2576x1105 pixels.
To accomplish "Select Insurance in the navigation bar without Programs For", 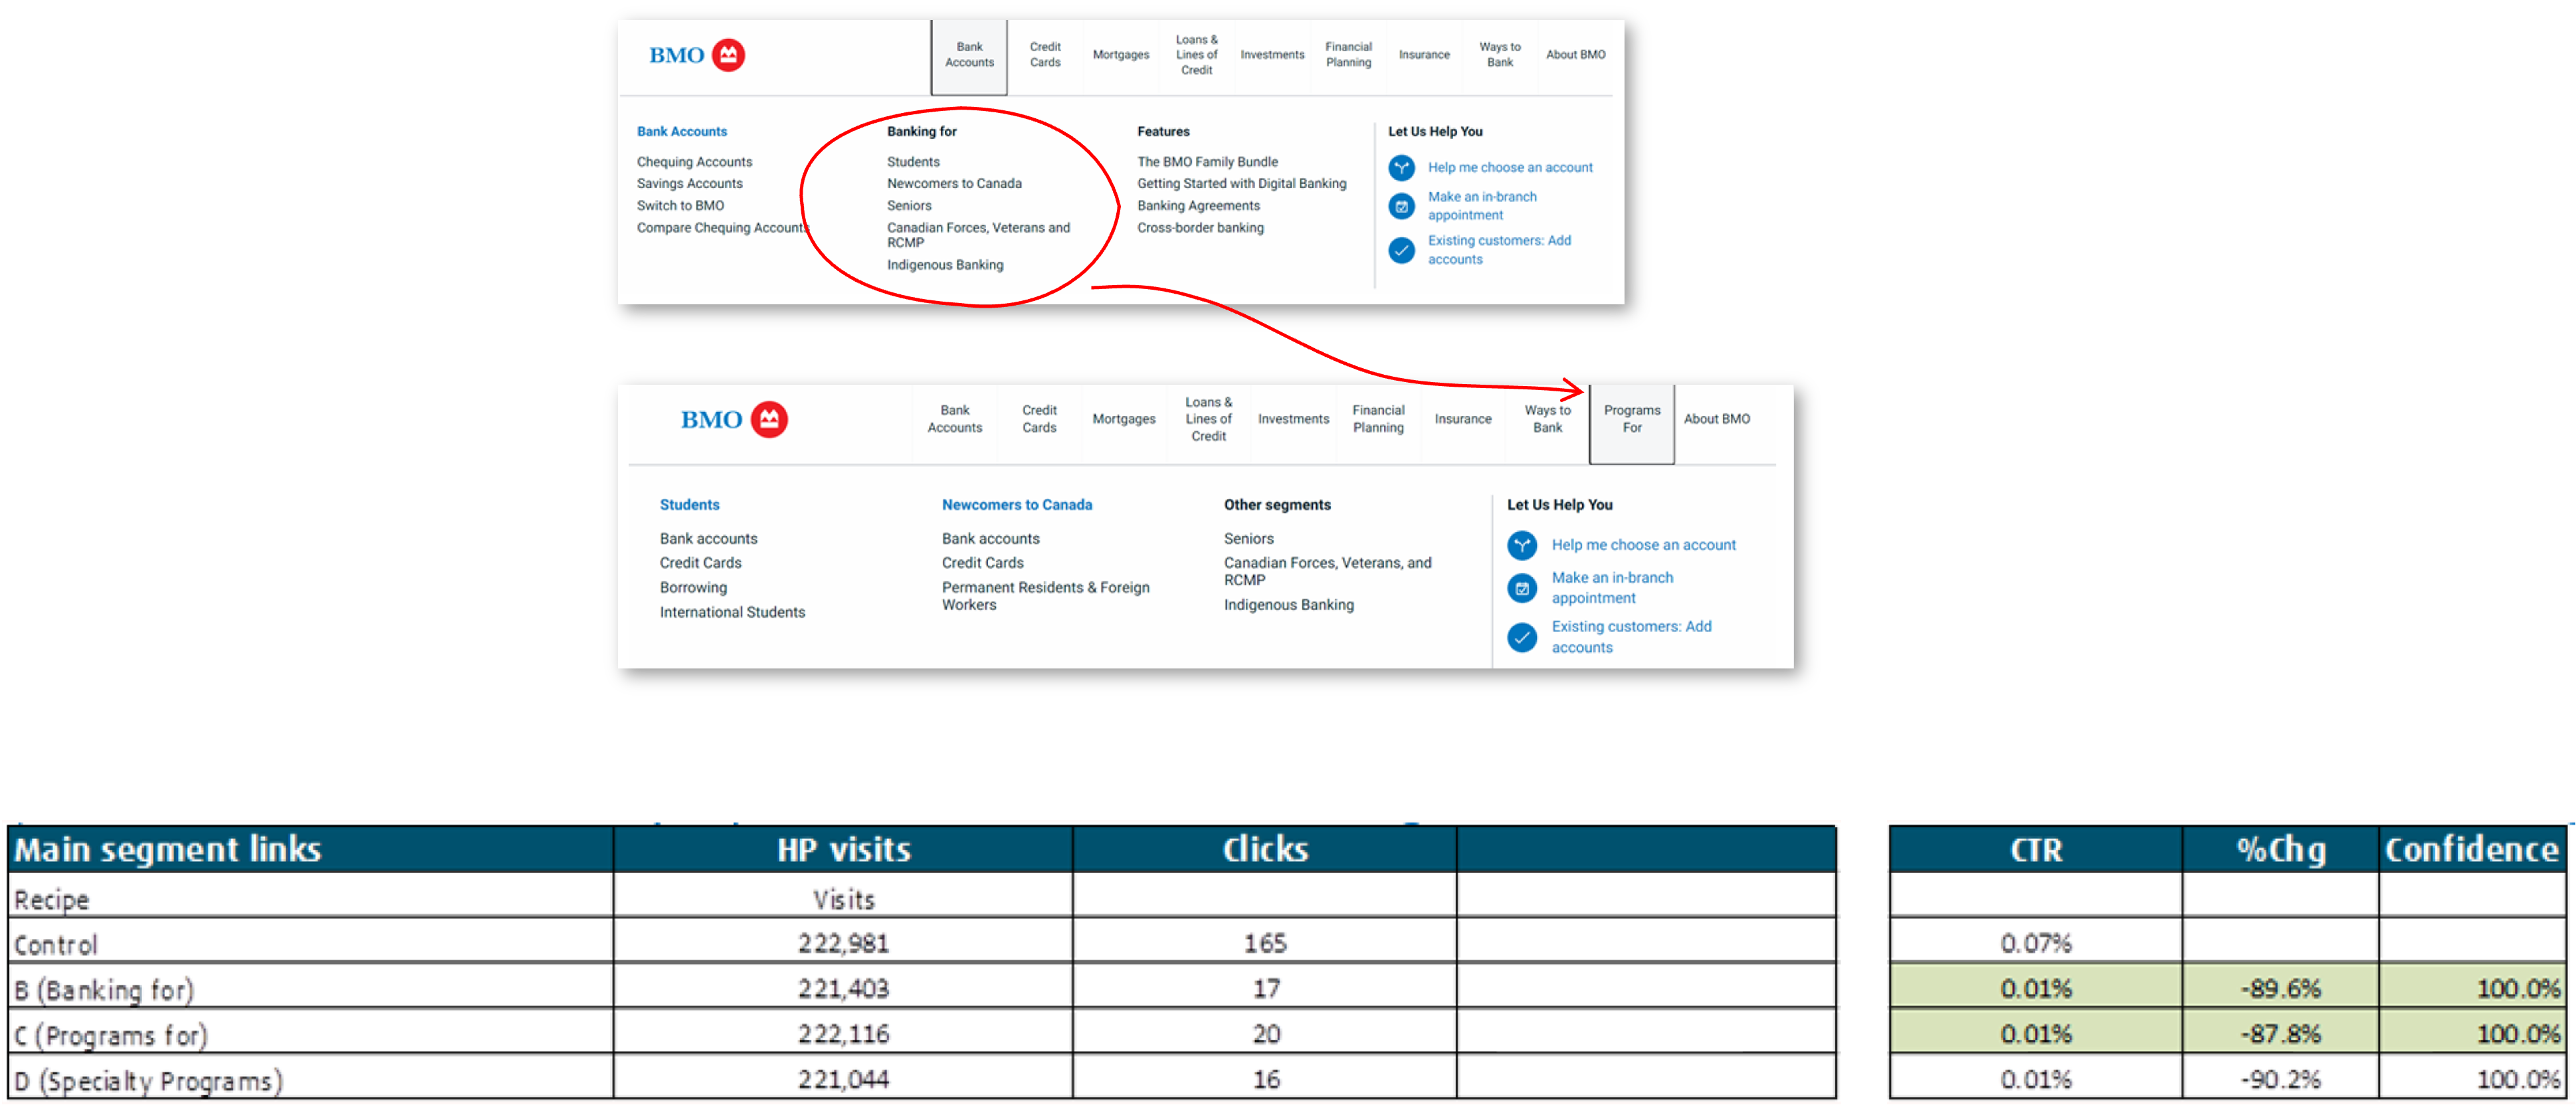I will 1424,55.
